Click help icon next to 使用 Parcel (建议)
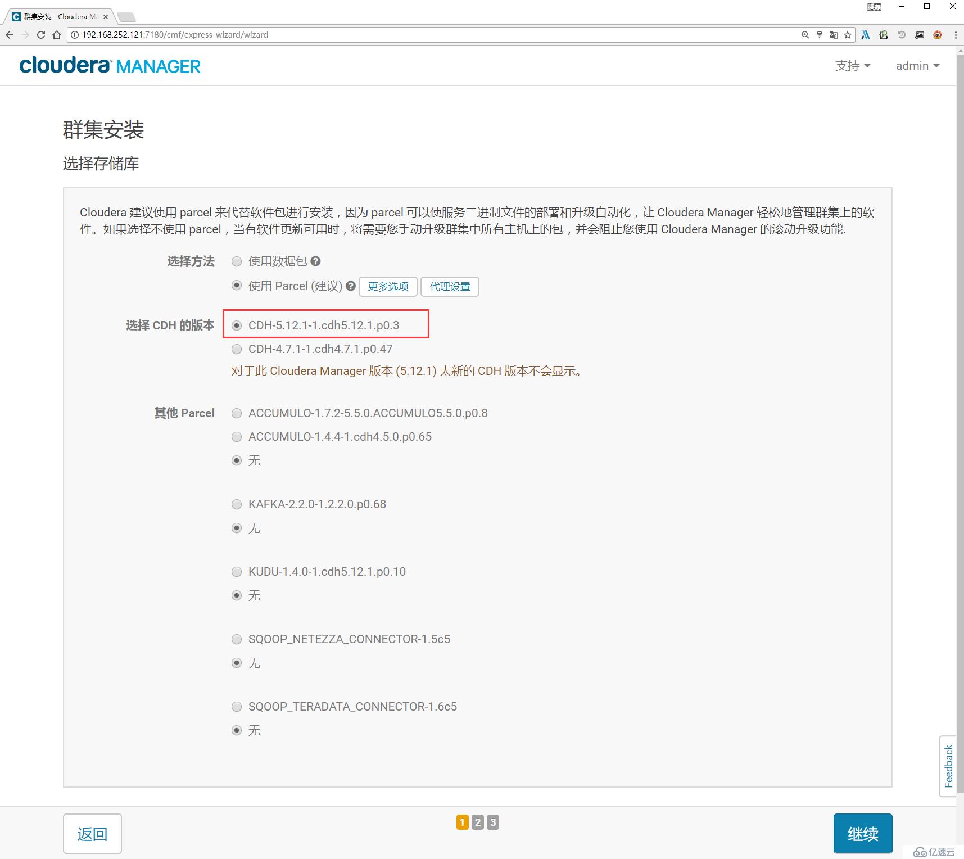The height and width of the screenshot is (859, 964). click(351, 286)
